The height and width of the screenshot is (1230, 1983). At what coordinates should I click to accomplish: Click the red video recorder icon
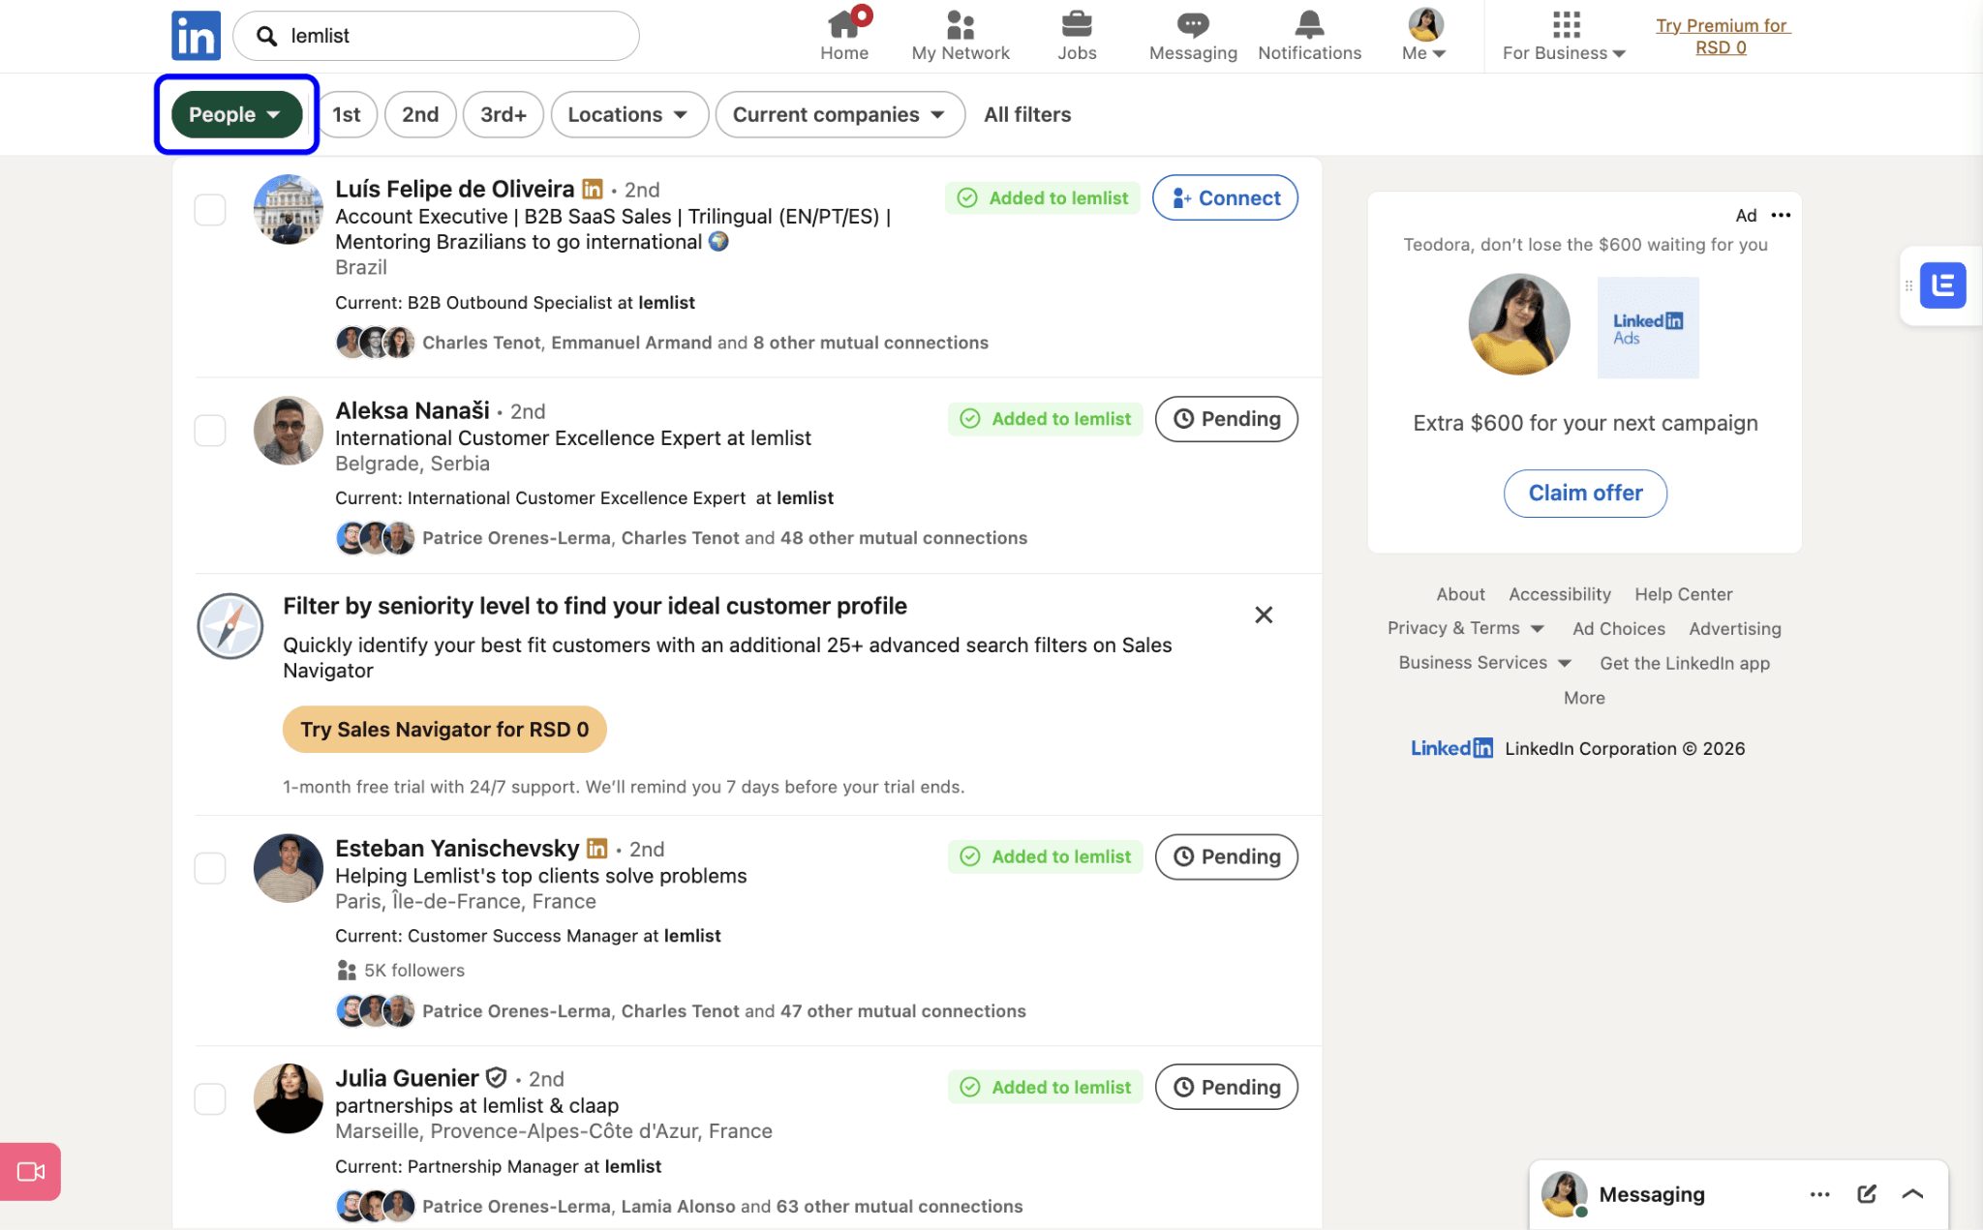click(31, 1171)
